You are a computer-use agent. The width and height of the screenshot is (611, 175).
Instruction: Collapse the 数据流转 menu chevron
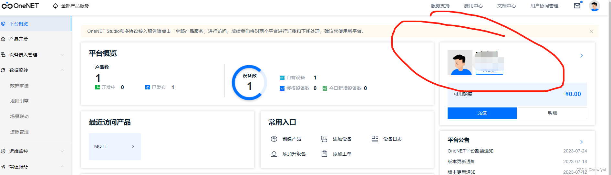click(x=62, y=70)
